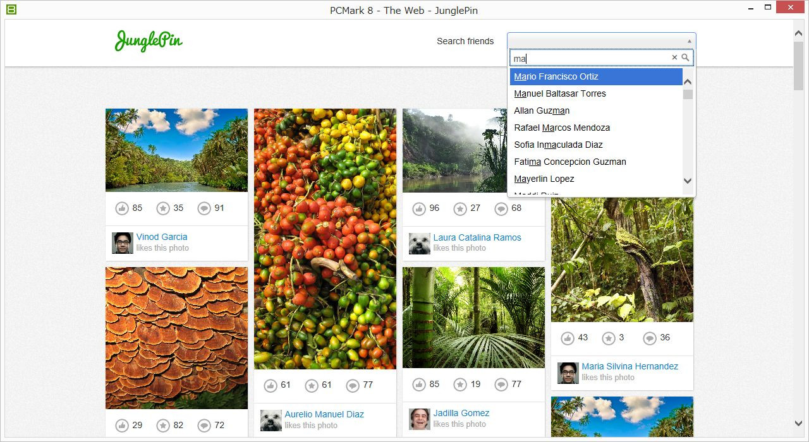Collapse the Search friends dropdown arrow

pos(689,41)
